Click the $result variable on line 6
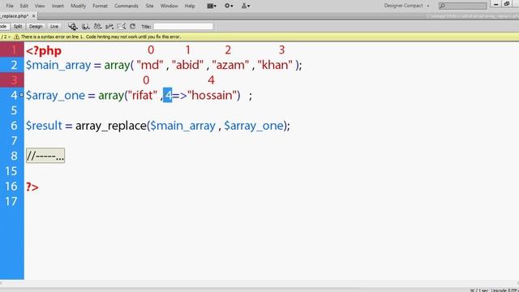This screenshot has height=292, width=519. tap(44, 126)
